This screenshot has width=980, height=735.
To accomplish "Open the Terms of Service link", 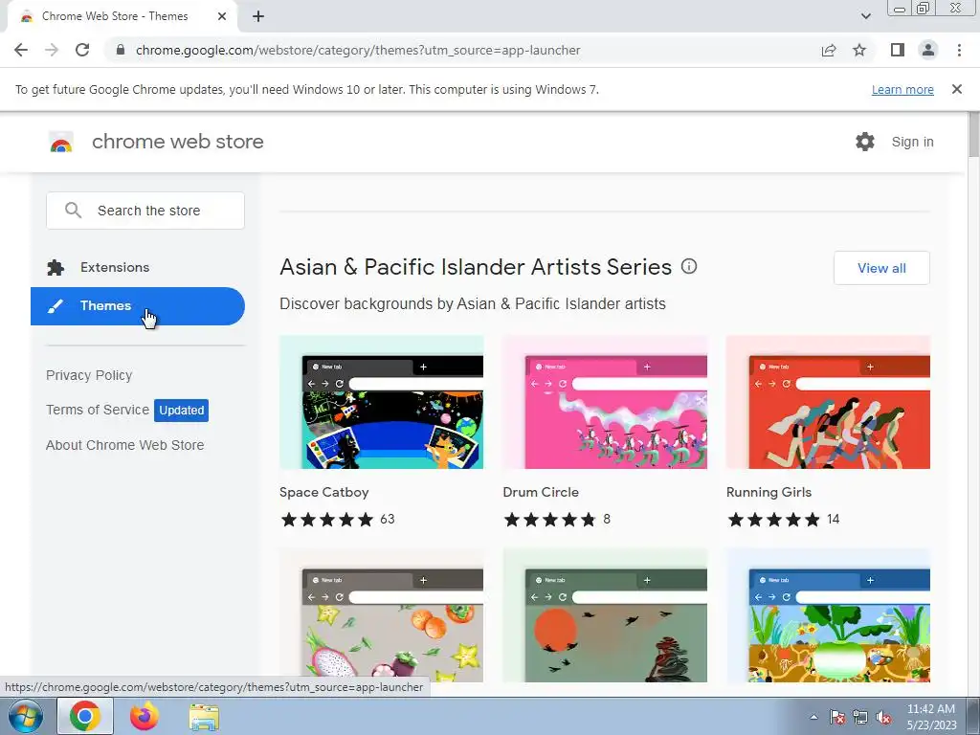I will click(98, 410).
